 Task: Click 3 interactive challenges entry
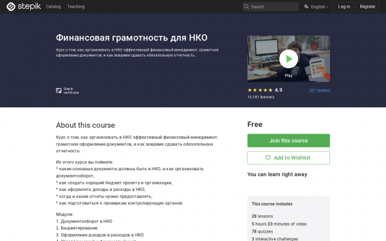pyautogui.click(x=275, y=239)
